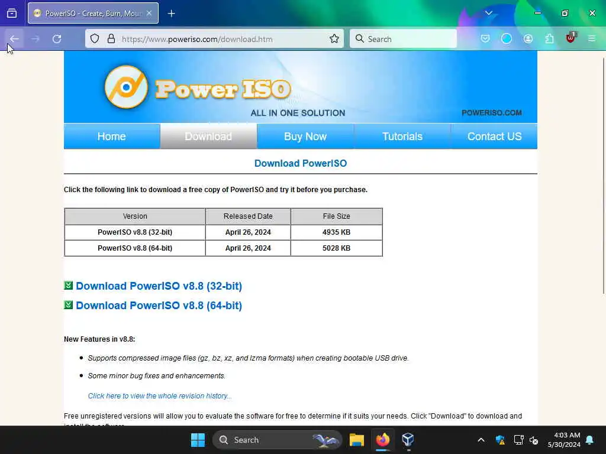Click the padlock site security icon

(x=111, y=38)
